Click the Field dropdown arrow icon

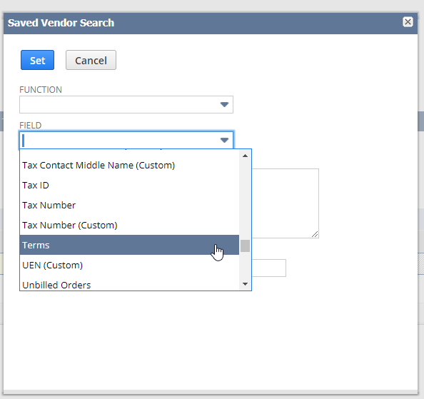tap(224, 140)
